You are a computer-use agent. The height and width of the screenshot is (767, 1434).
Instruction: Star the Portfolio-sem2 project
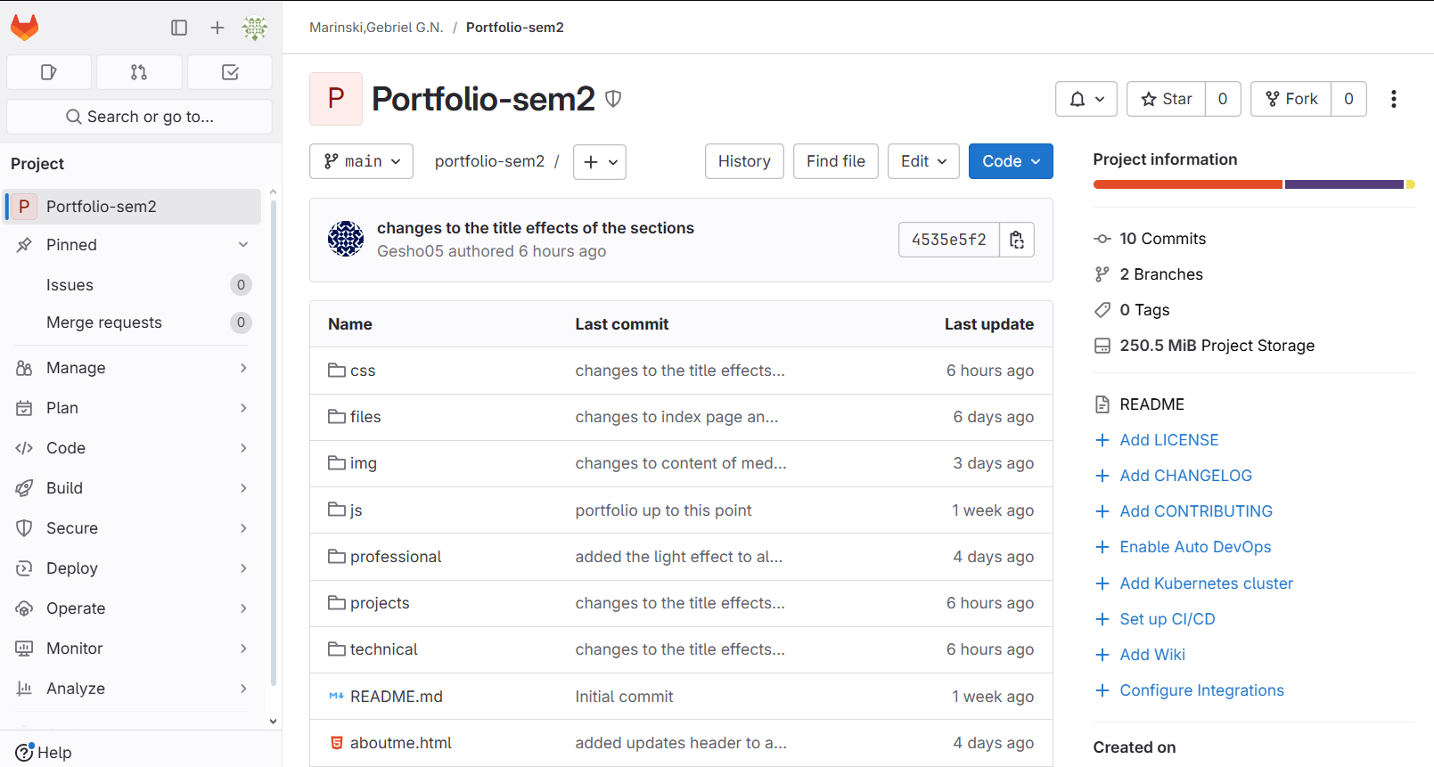pyautogui.click(x=1167, y=99)
